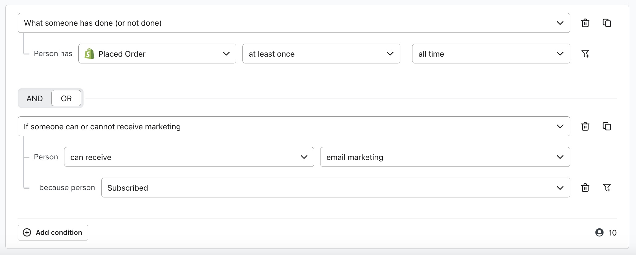Screen dimensions: 636x255
Task: Switch the connector to AND
Action: [x=34, y=98]
